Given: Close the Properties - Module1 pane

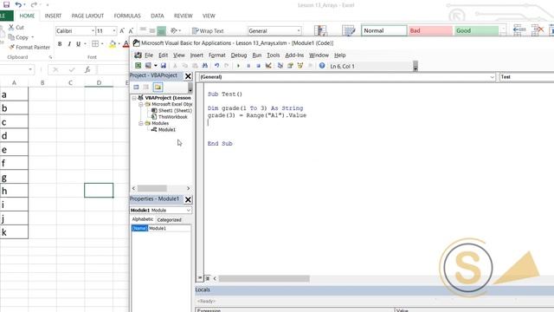Looking at the screenshot, I should point(188,199).
